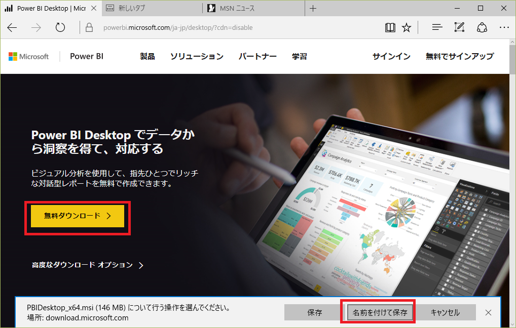Reload the page with refresh icon
This screenshot has height=328, width=516.
pos(60,27)
